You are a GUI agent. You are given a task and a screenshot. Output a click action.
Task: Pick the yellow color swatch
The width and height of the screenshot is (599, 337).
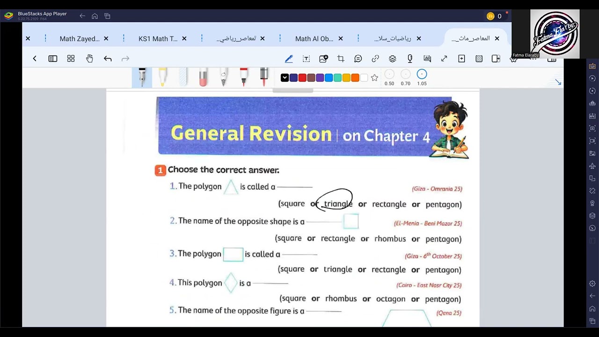(x=346, y=78)
